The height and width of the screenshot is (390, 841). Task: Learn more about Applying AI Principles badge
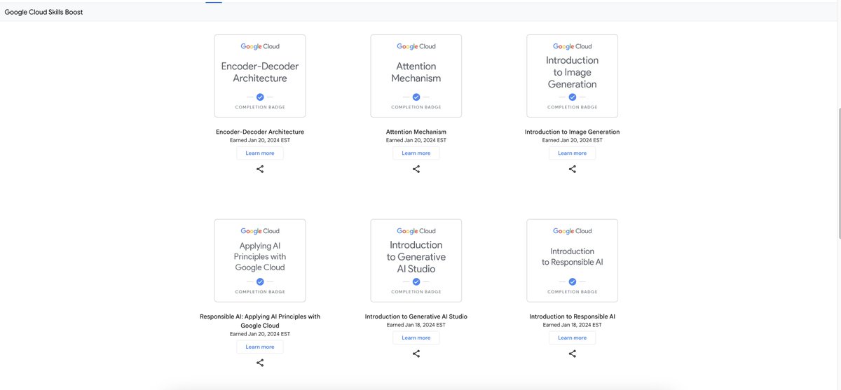click(x=260, y=347)
